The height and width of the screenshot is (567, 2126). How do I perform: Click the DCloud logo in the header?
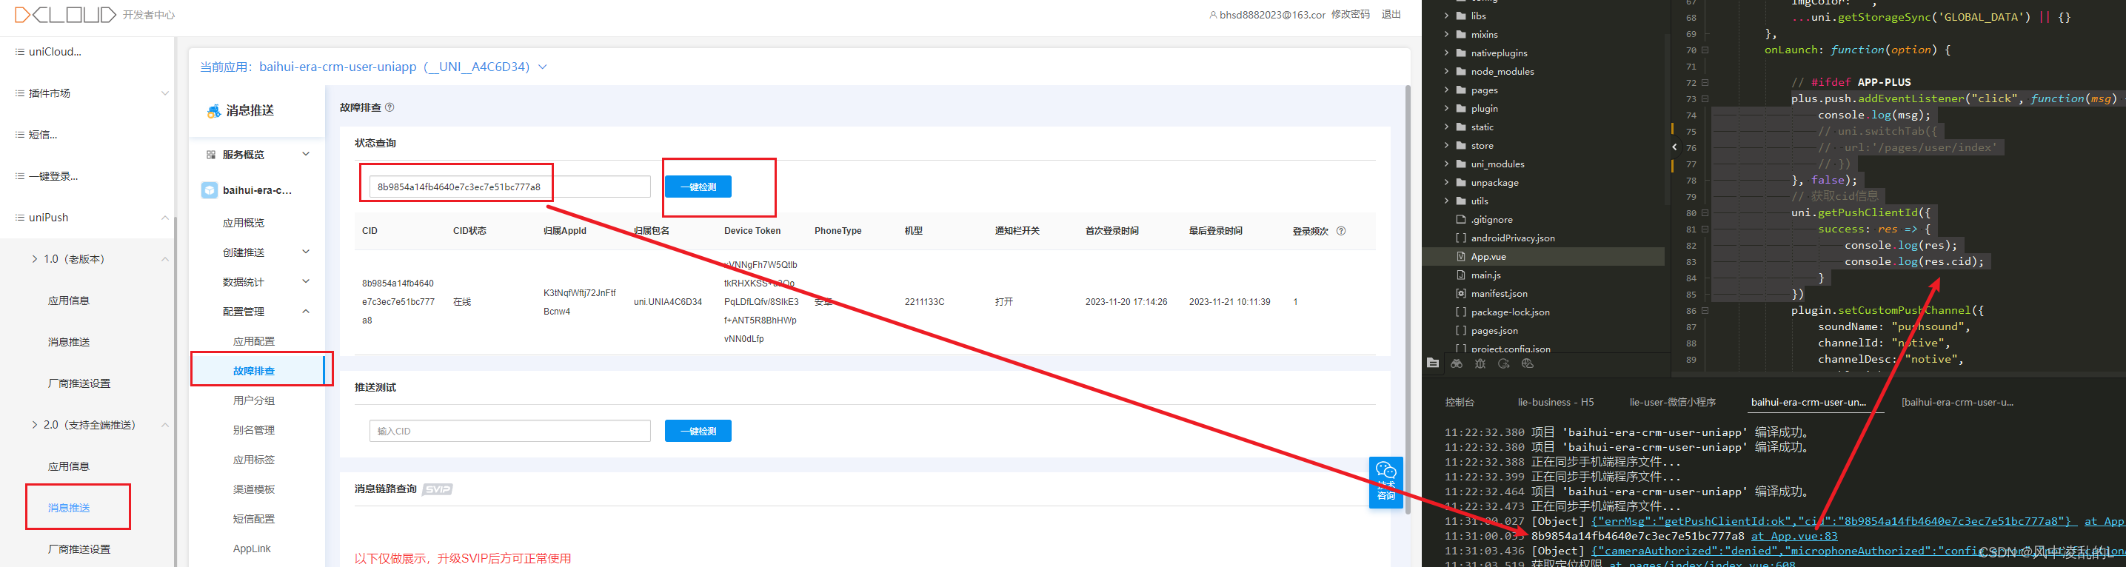[65, 15]
